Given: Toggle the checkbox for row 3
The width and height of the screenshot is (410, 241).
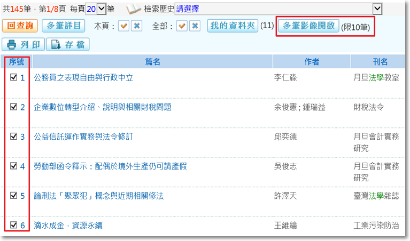Looking at the screenshot, I should [14, 136].
